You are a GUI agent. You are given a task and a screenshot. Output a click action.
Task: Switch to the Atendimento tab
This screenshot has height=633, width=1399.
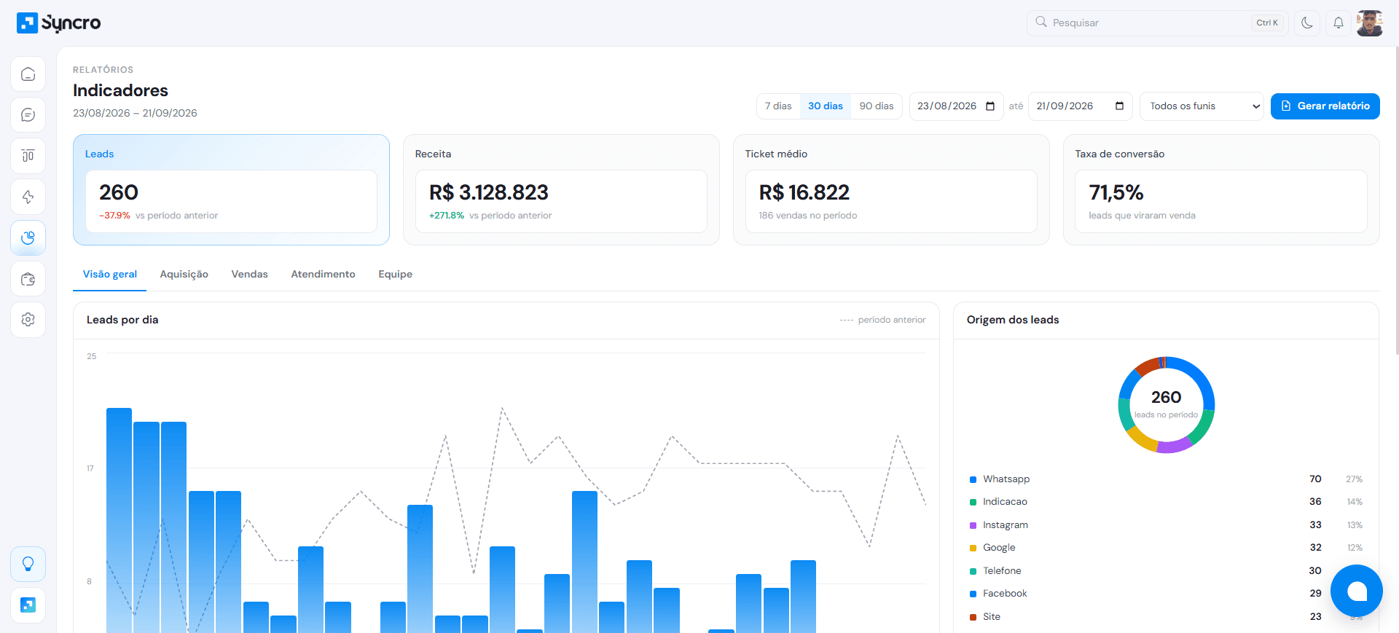click(x=324, y=275)
